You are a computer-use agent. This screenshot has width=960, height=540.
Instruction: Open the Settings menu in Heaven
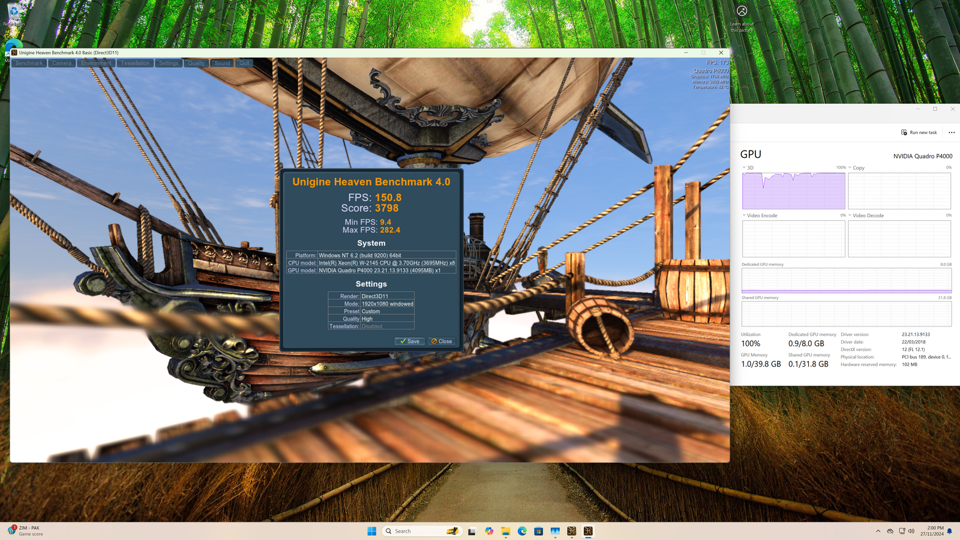point(169,63)
